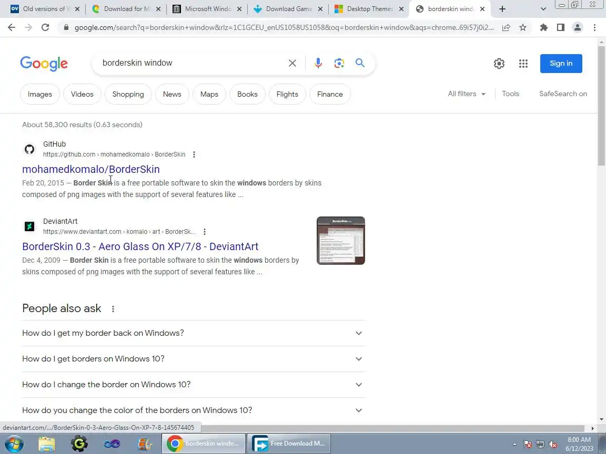Open search Tools
Screen dimensions: 606x454
tap(510, 94)
